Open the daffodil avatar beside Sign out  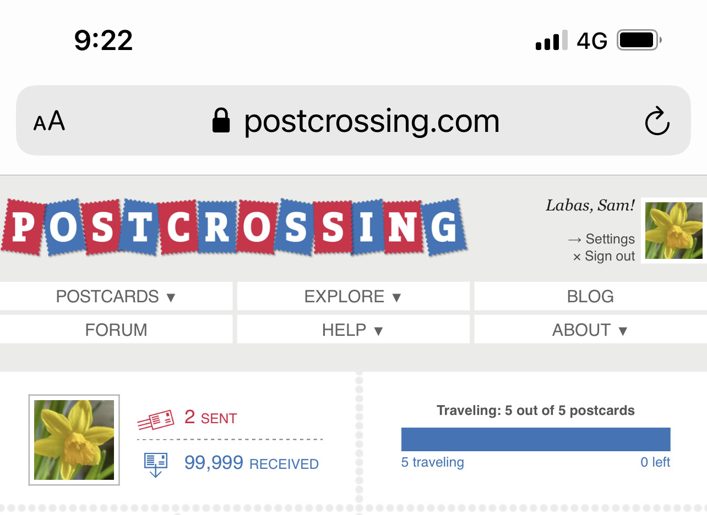(674, 231)
